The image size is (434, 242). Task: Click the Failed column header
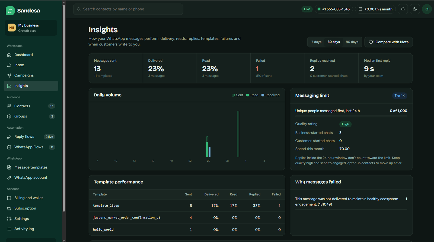(276, 194)
